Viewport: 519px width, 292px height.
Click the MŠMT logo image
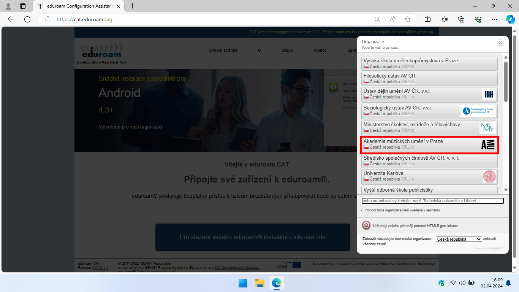tap(487, 127)
